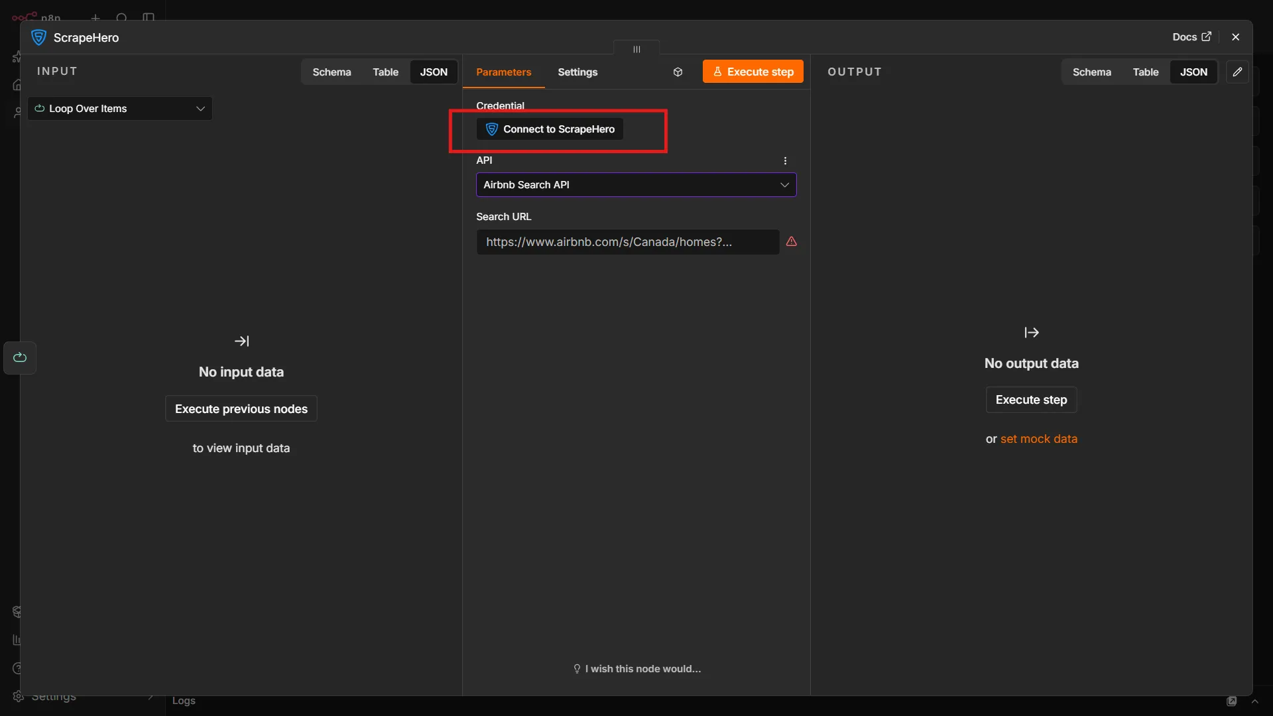The height and width of the screenshot is (716, 1273).
Task: Click the Execute step button in Parameters header
Action: pos(753,72)
